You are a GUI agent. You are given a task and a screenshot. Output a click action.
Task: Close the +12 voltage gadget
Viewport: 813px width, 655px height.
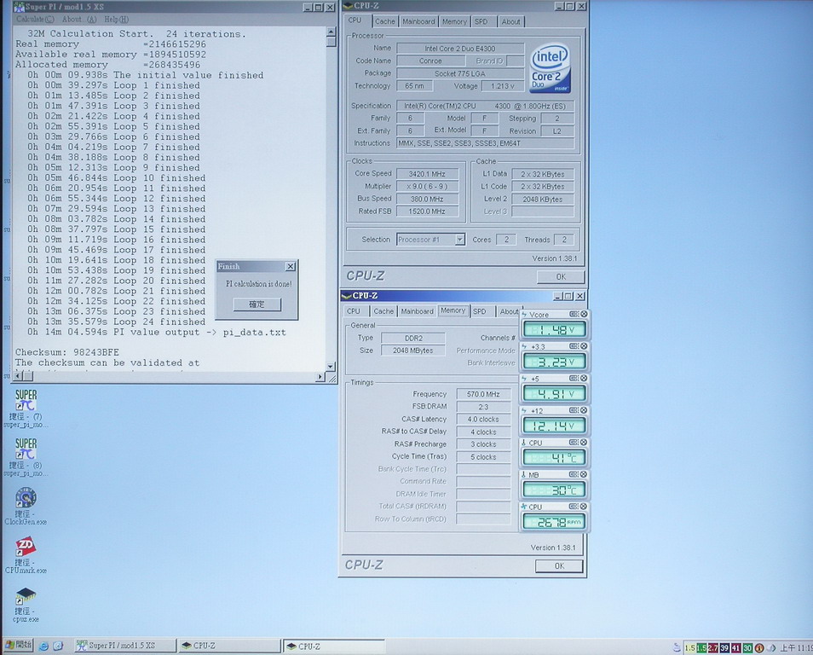pos(584,410)
